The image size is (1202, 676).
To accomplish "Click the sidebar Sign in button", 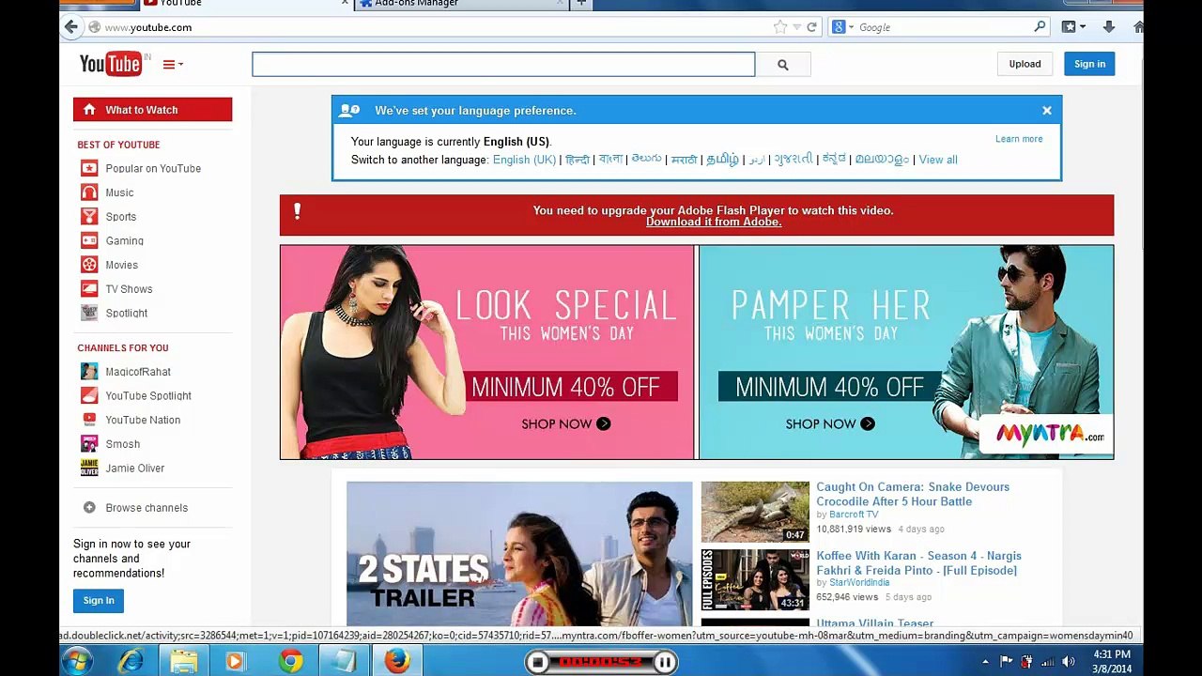I will click(99, 601).
